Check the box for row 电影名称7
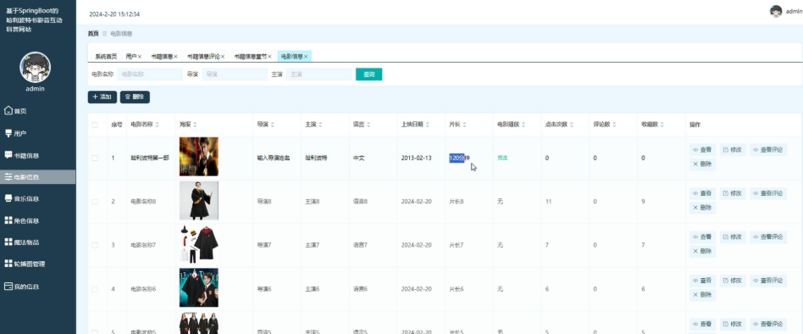Screen dimensions: 803x334 point(95,245)
